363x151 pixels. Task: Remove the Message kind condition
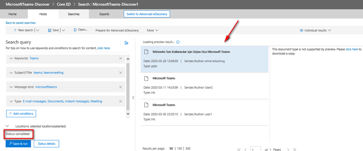coord(120,87)
